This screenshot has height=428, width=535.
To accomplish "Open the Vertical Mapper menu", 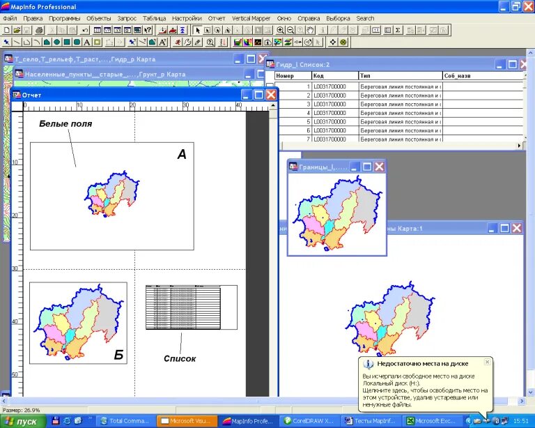I will click(x=251, y=18).
